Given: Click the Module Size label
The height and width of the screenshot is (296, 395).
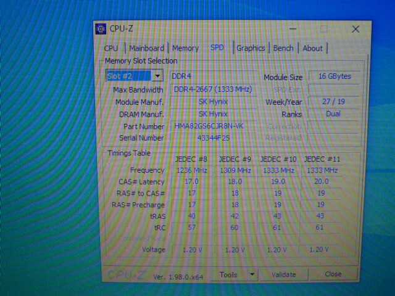Looking at the screenshot, I should [x=283, y=77].
